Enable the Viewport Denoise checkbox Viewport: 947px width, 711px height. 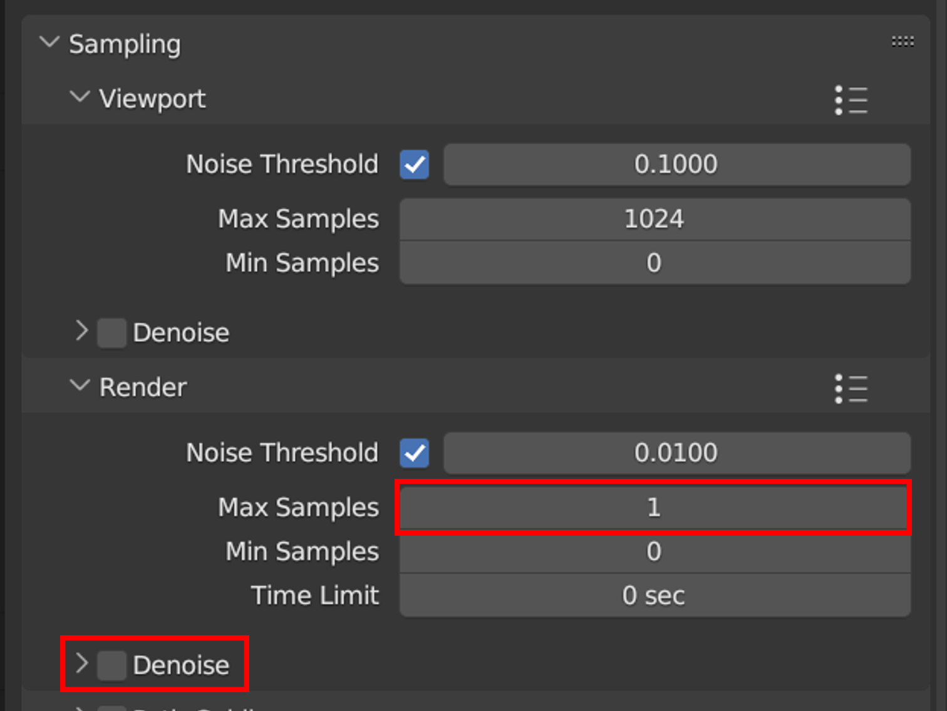[x=112, y=333]
